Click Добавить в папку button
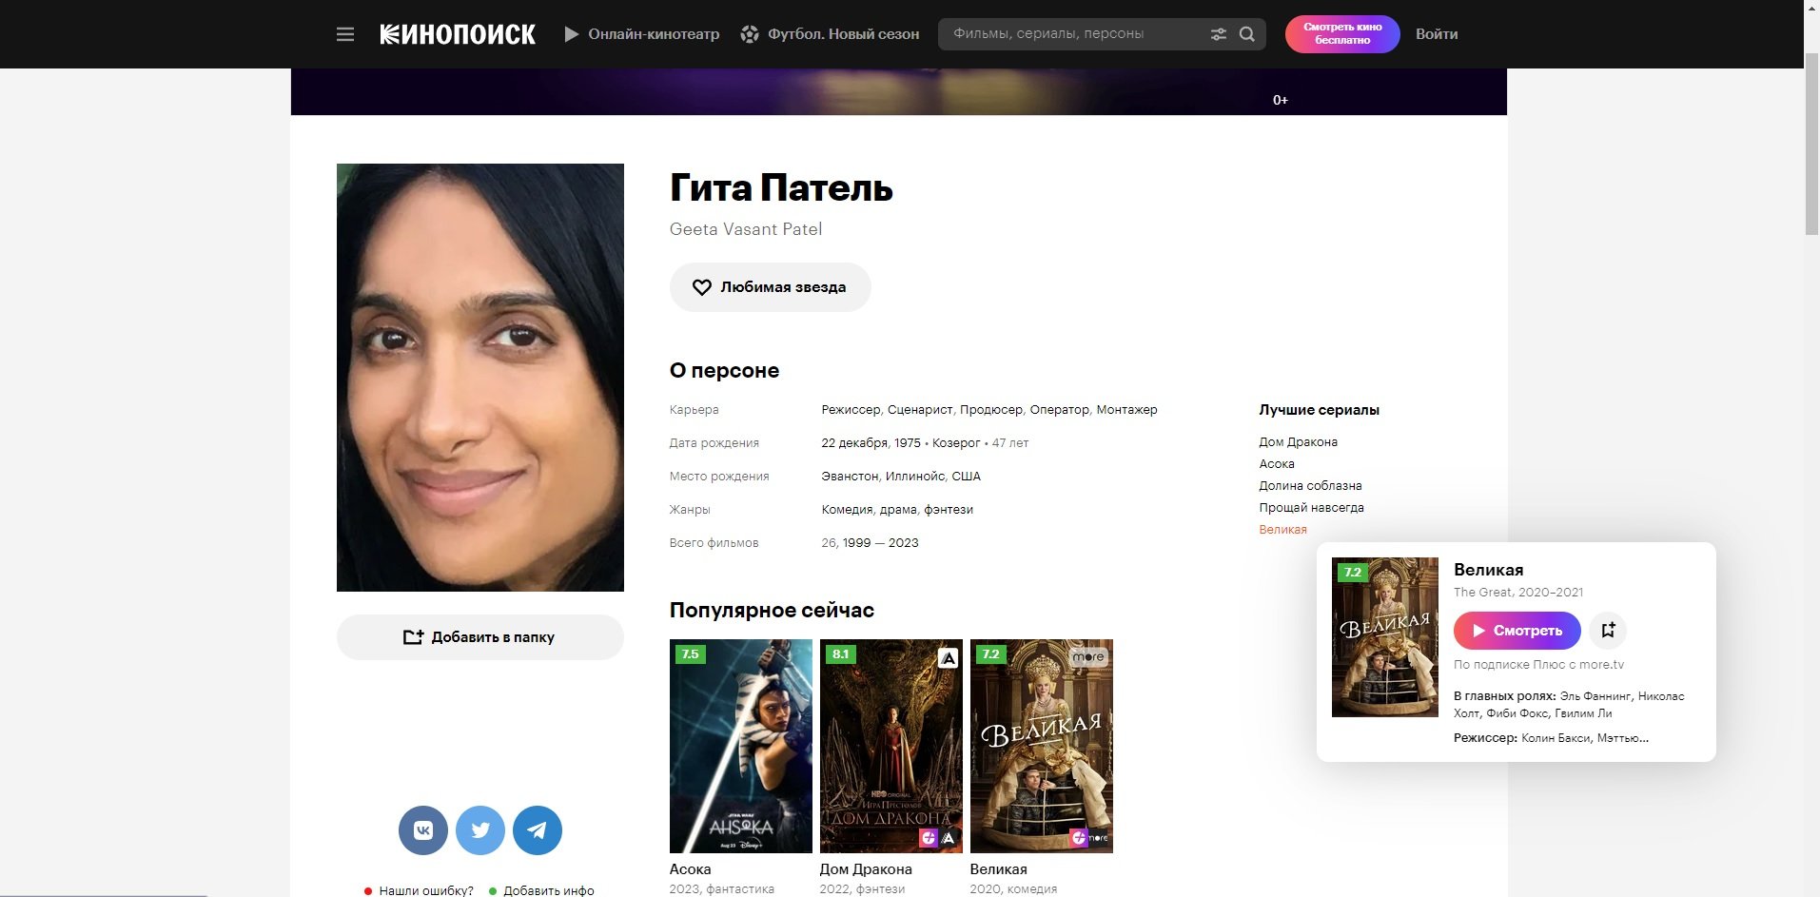The width and height of the screenshot is (1820, 897). pos(479,637)
